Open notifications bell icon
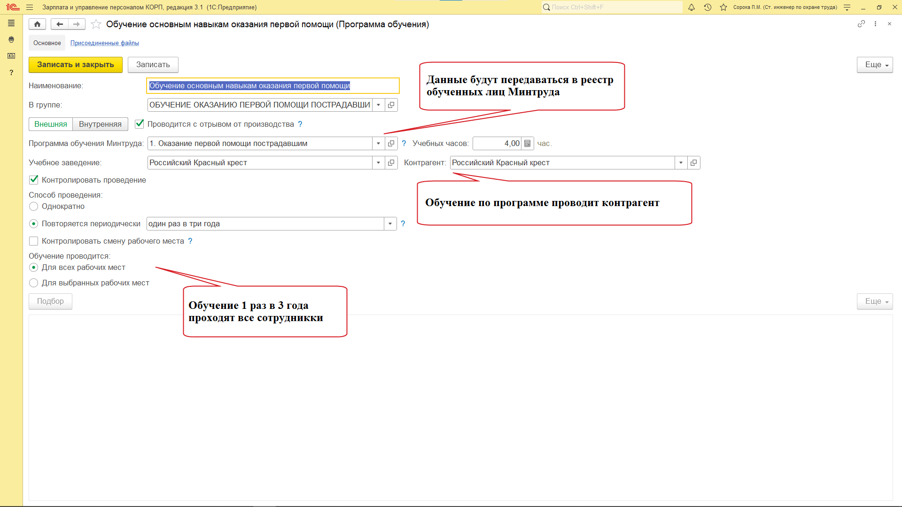Screen dimensions: 902x507 pyautogui.click(x=692, y=7)
